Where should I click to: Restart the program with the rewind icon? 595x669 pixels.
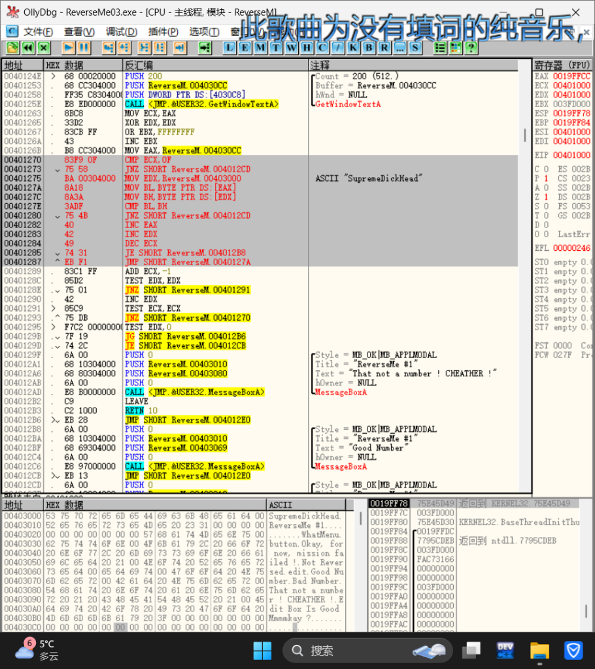pos(27,48)
